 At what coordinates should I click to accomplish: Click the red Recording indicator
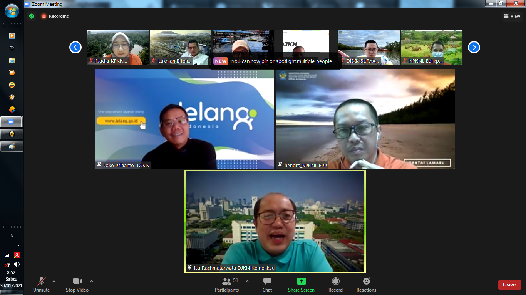pyautogui.click(x=55, y=16)
